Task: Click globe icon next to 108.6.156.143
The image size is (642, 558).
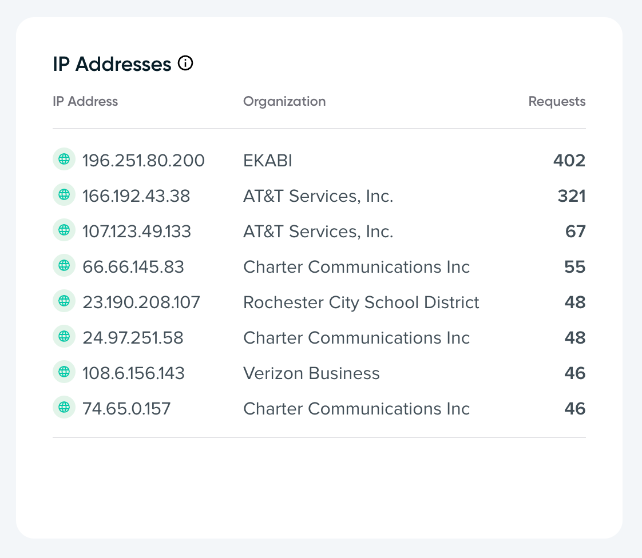Action: (64, 372)
